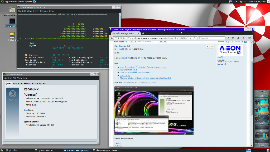
Task: Close the Kernel 5.9 browser tab
Action: (x=139, y=34)
